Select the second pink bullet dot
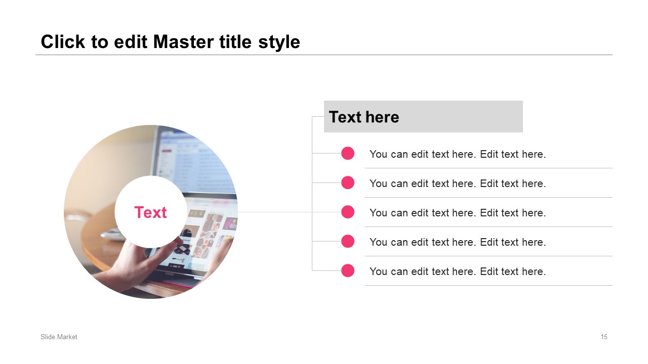Viewport: 648px width, 364px height. pyautogui.click(x=348, y=183)
